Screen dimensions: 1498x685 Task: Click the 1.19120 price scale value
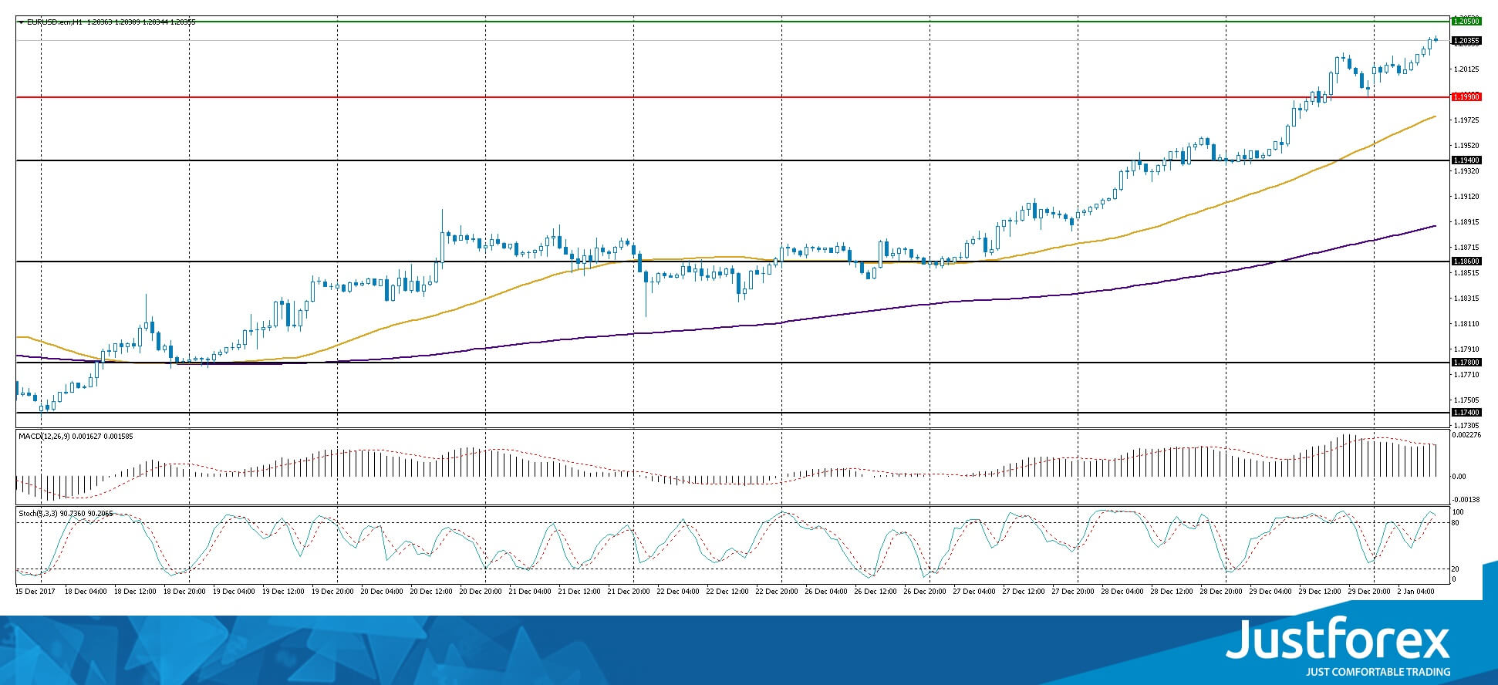(x=1466, y=197)
